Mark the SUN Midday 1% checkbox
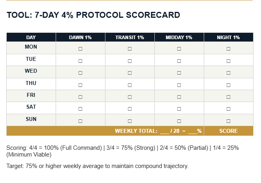The image size is (261, 183). click(179, 121)
